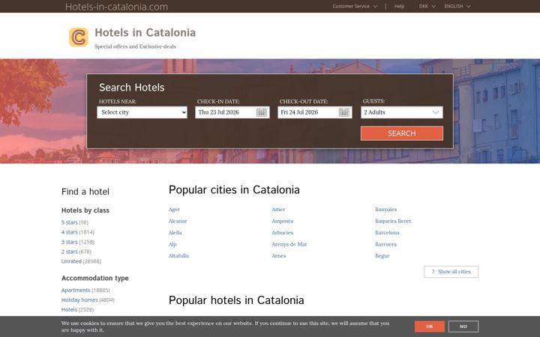Filter by Unrated hotels
This screenshot has width=540, height=337.
(x=71, y=261)
